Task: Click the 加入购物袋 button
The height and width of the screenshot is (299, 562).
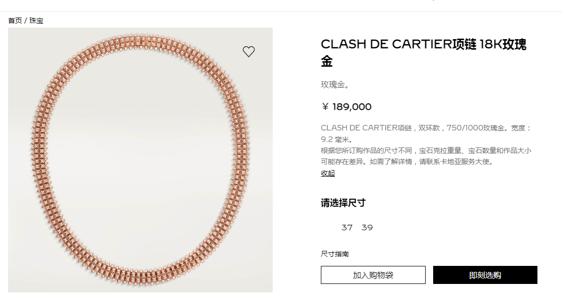Action: [x=373, y=275]
